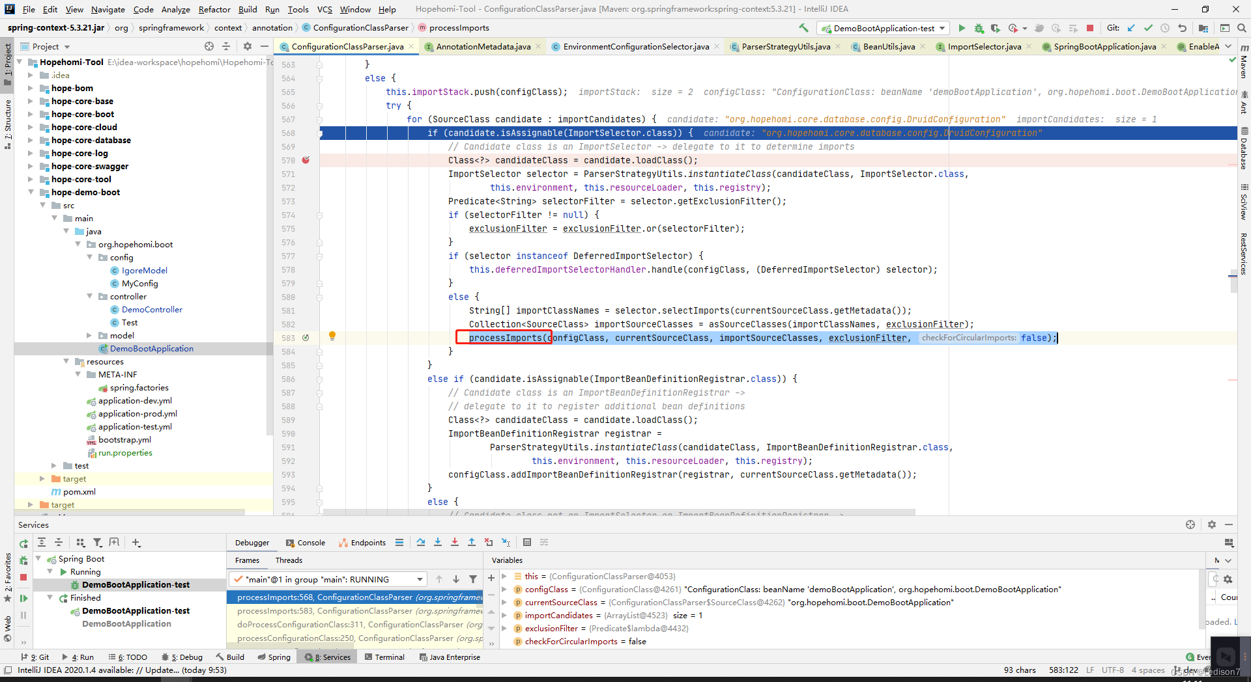This screenshot has height=682, width=1251.
Task: Click the Debug bug icon in toolbar
Action: point(979,28)
